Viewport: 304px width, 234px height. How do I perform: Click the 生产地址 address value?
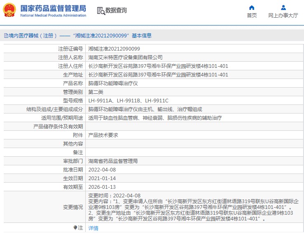click(158, 75)
